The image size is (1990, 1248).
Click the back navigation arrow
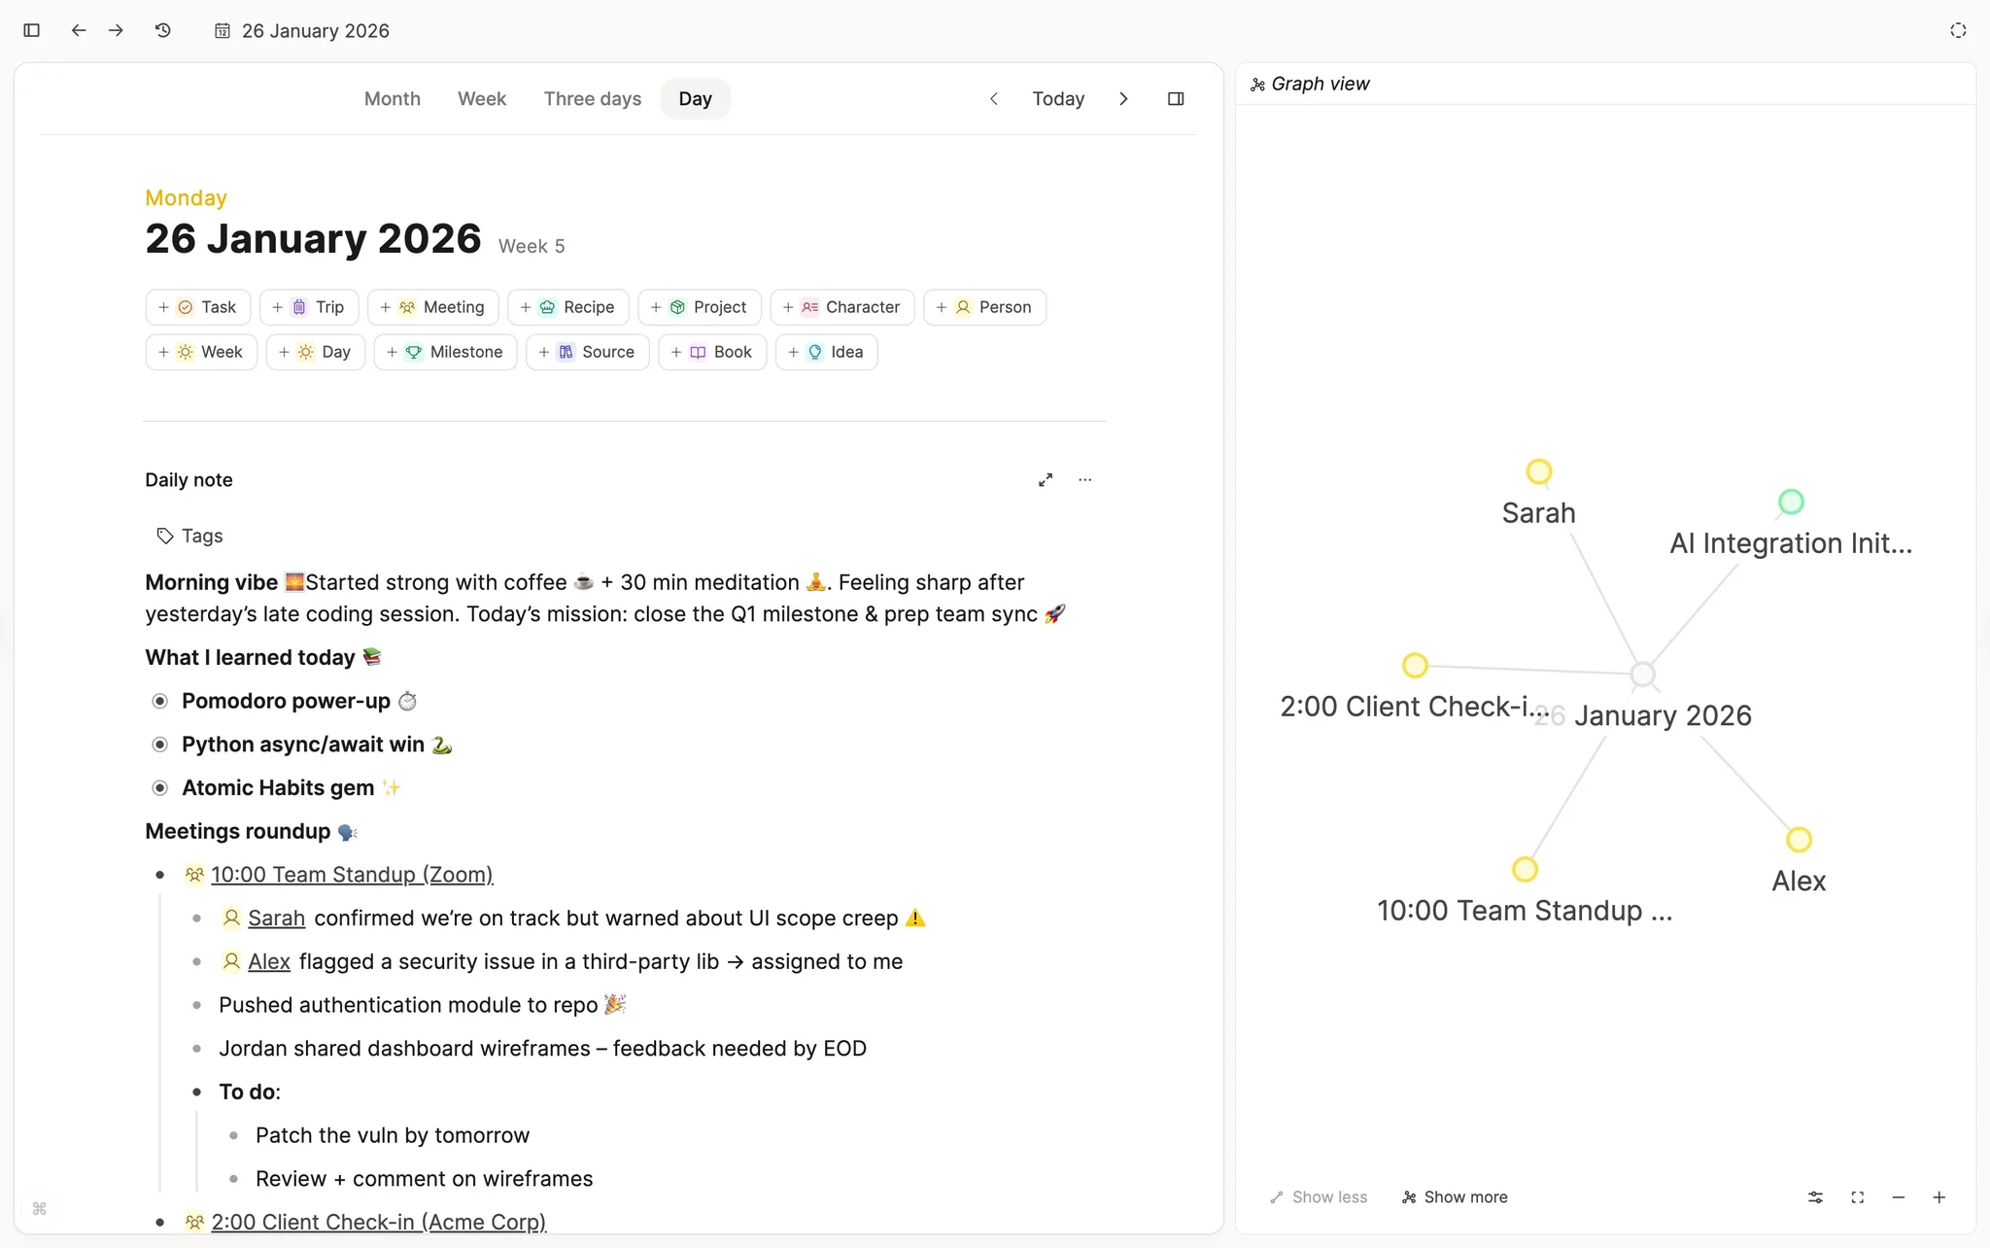[x=79, y=30]
